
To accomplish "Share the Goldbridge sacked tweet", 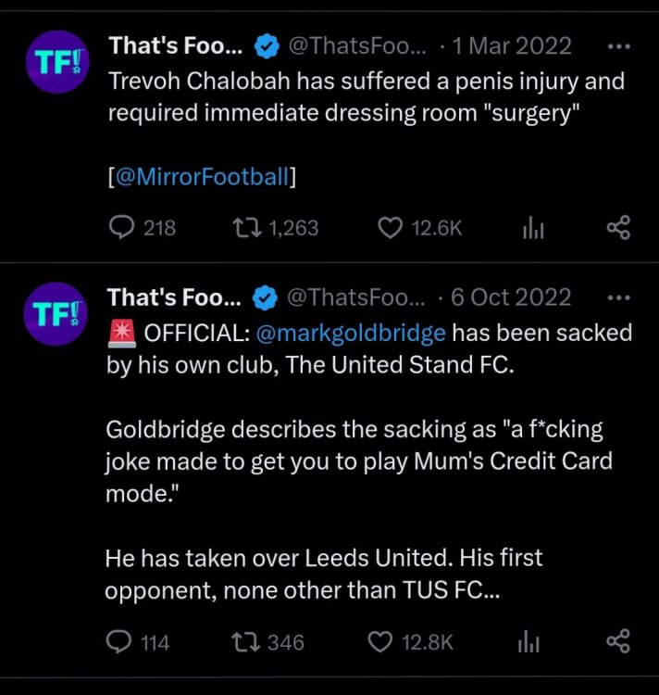I will 618,641.
